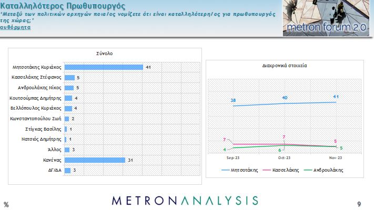This screenshot has width=374, height=210.
Task: Click the Σύνολο chart title
Action: [x=104, y=54]
